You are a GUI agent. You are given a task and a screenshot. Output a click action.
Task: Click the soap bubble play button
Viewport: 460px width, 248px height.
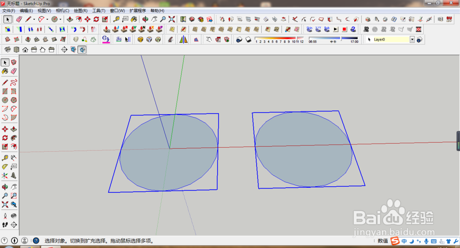(336, 29)
